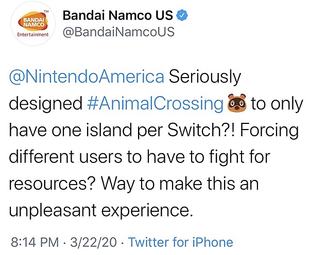This screenshot has height=255, width=309.
Task: Open the @BandaiNamcoUS handle
Action: click(x=118, y=32)
